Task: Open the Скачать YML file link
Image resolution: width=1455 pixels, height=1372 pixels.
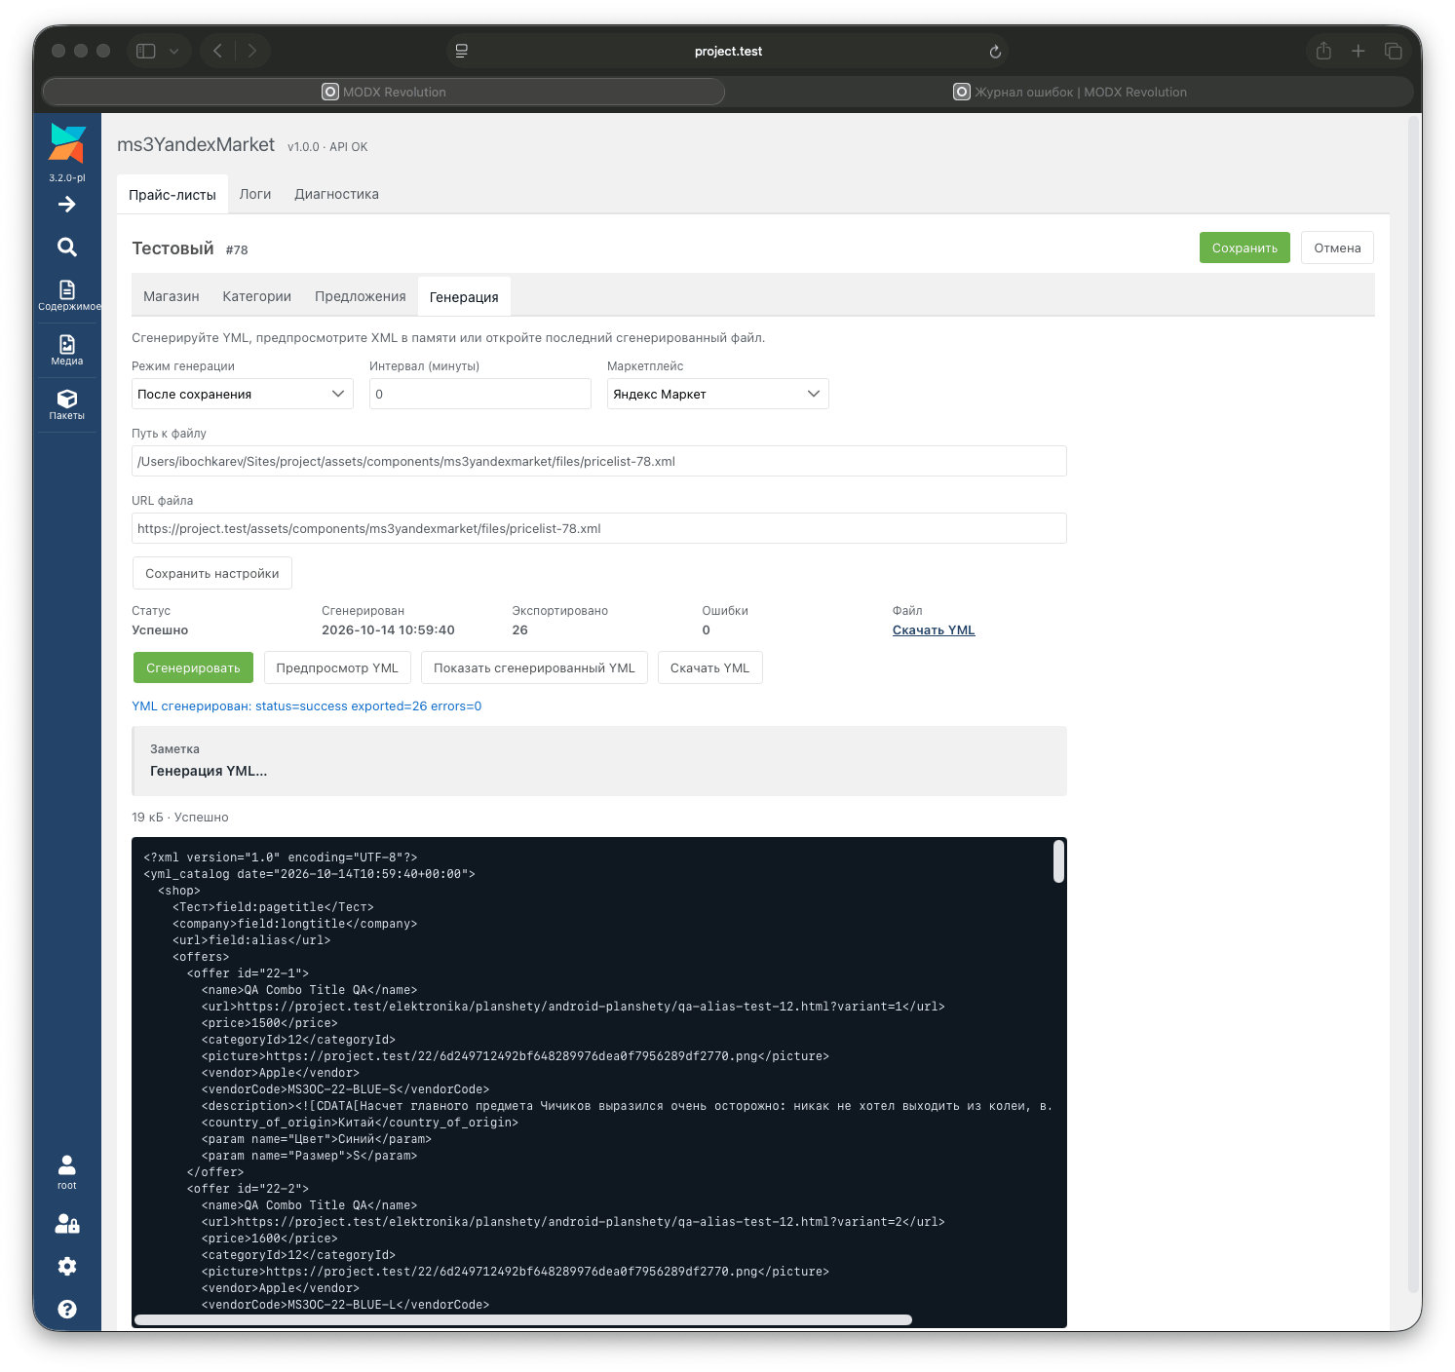Action: coord(934,630)
